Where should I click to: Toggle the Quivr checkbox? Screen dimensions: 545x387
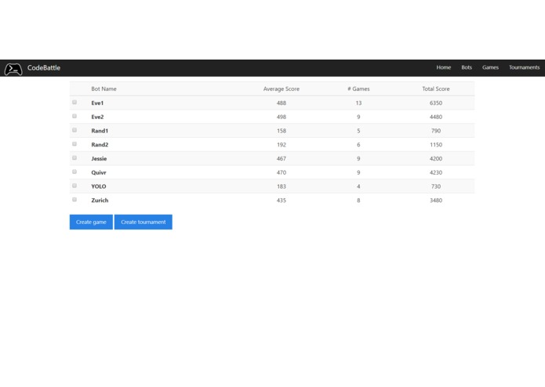click(74, 172)
